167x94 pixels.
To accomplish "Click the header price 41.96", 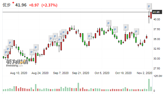I will click(21, 5).
